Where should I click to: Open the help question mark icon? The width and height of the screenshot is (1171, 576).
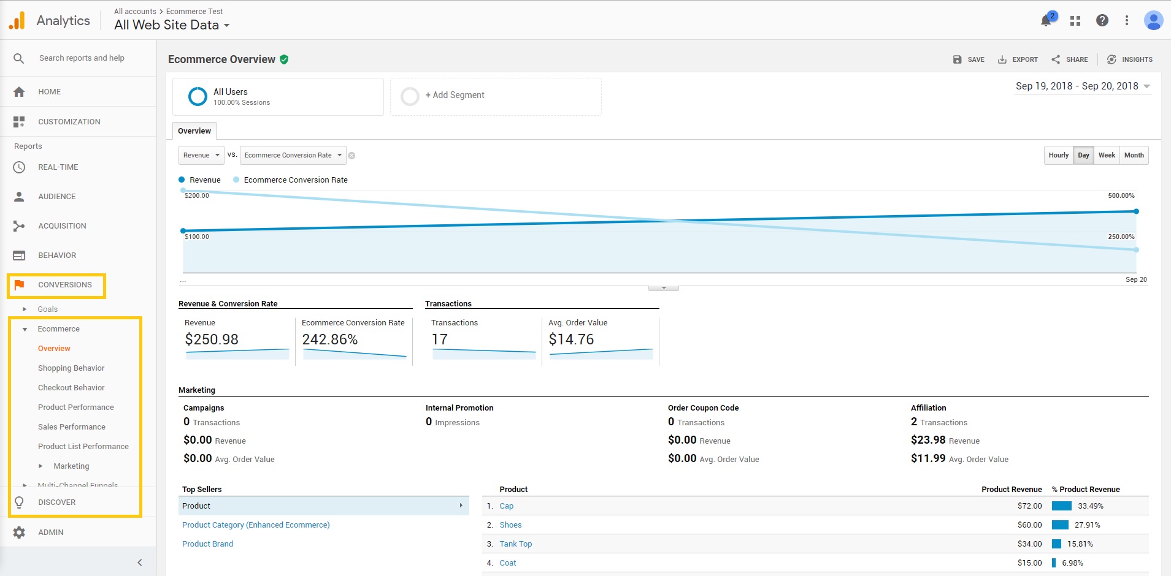tap(1102, 20)
